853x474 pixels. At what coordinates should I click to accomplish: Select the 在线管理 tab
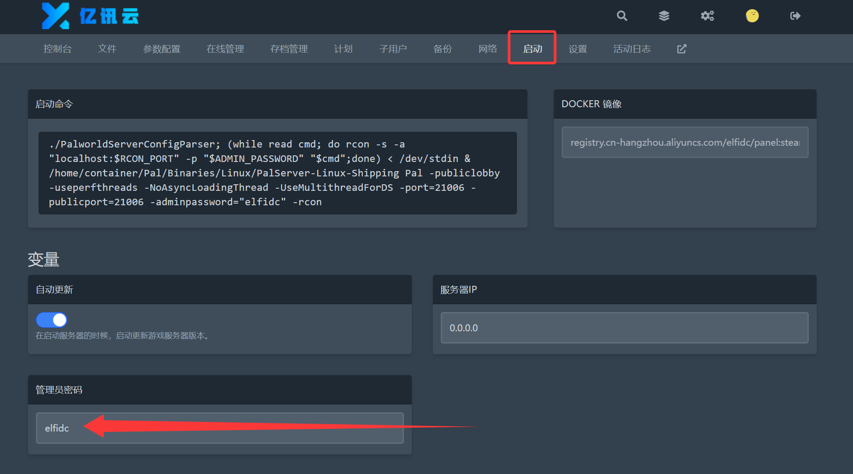[225, 49]
